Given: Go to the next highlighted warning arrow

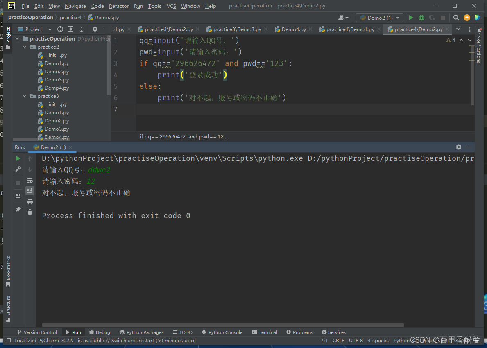Looking at the screenshot, I should coord(470,41).
